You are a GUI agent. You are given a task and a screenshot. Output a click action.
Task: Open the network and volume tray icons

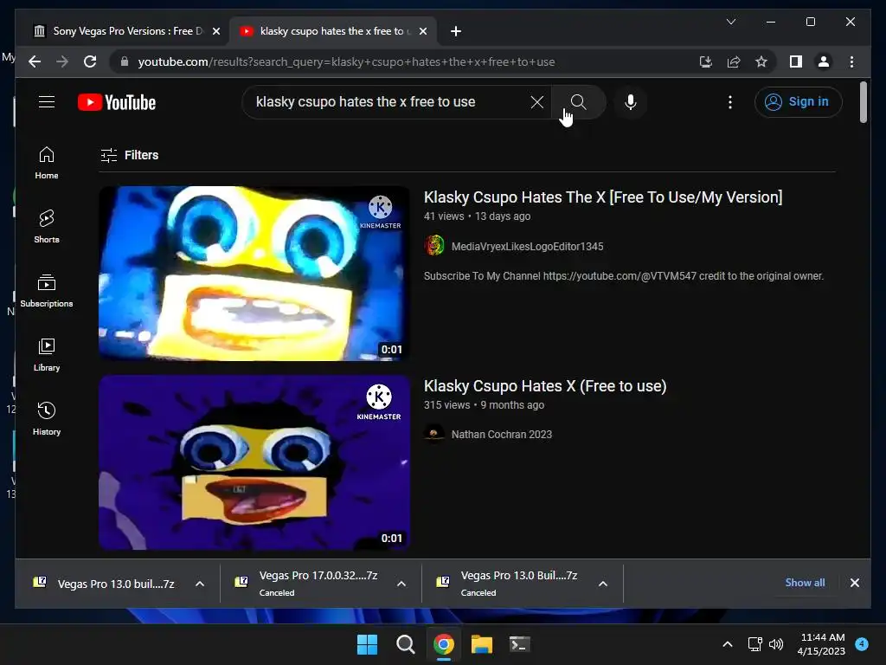click(x=766, y=644)
